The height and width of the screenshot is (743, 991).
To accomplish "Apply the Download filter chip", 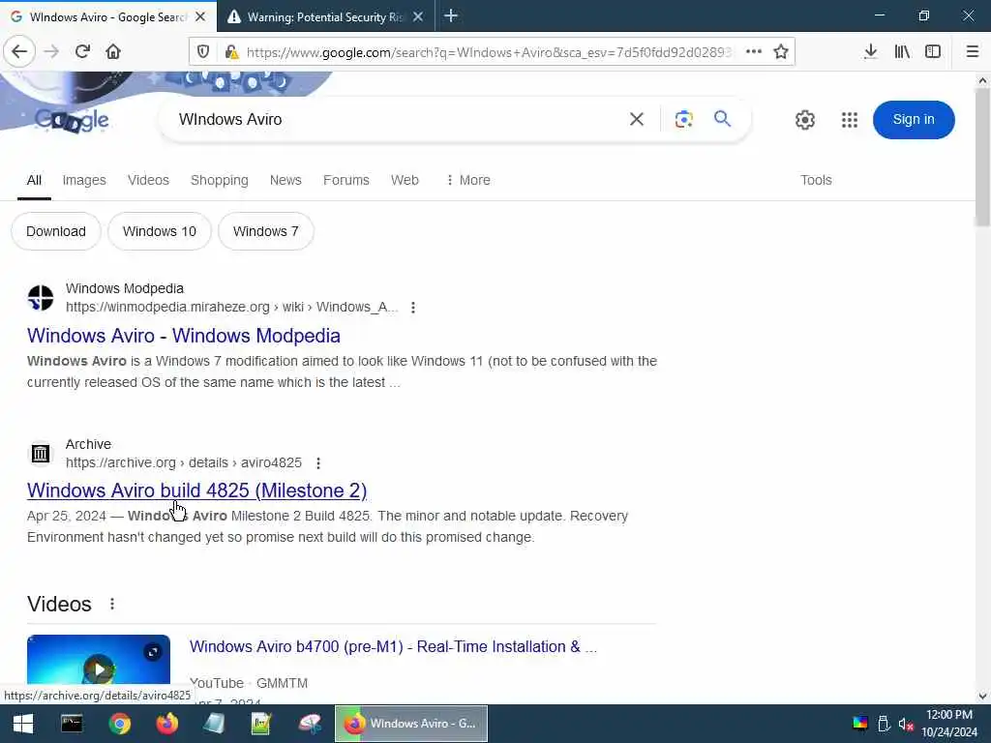I will [x=56, y=231].
